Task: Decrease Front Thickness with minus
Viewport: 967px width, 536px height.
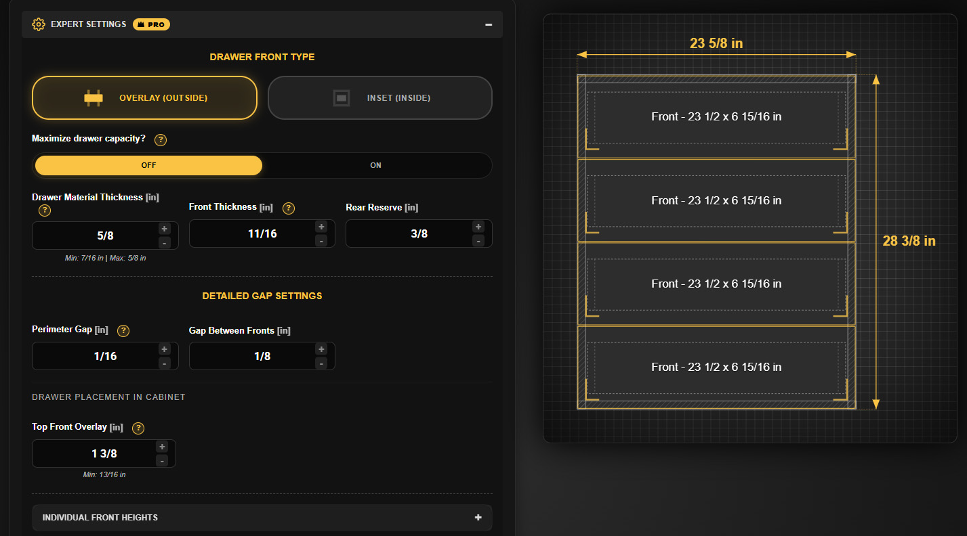Action: 321,240
